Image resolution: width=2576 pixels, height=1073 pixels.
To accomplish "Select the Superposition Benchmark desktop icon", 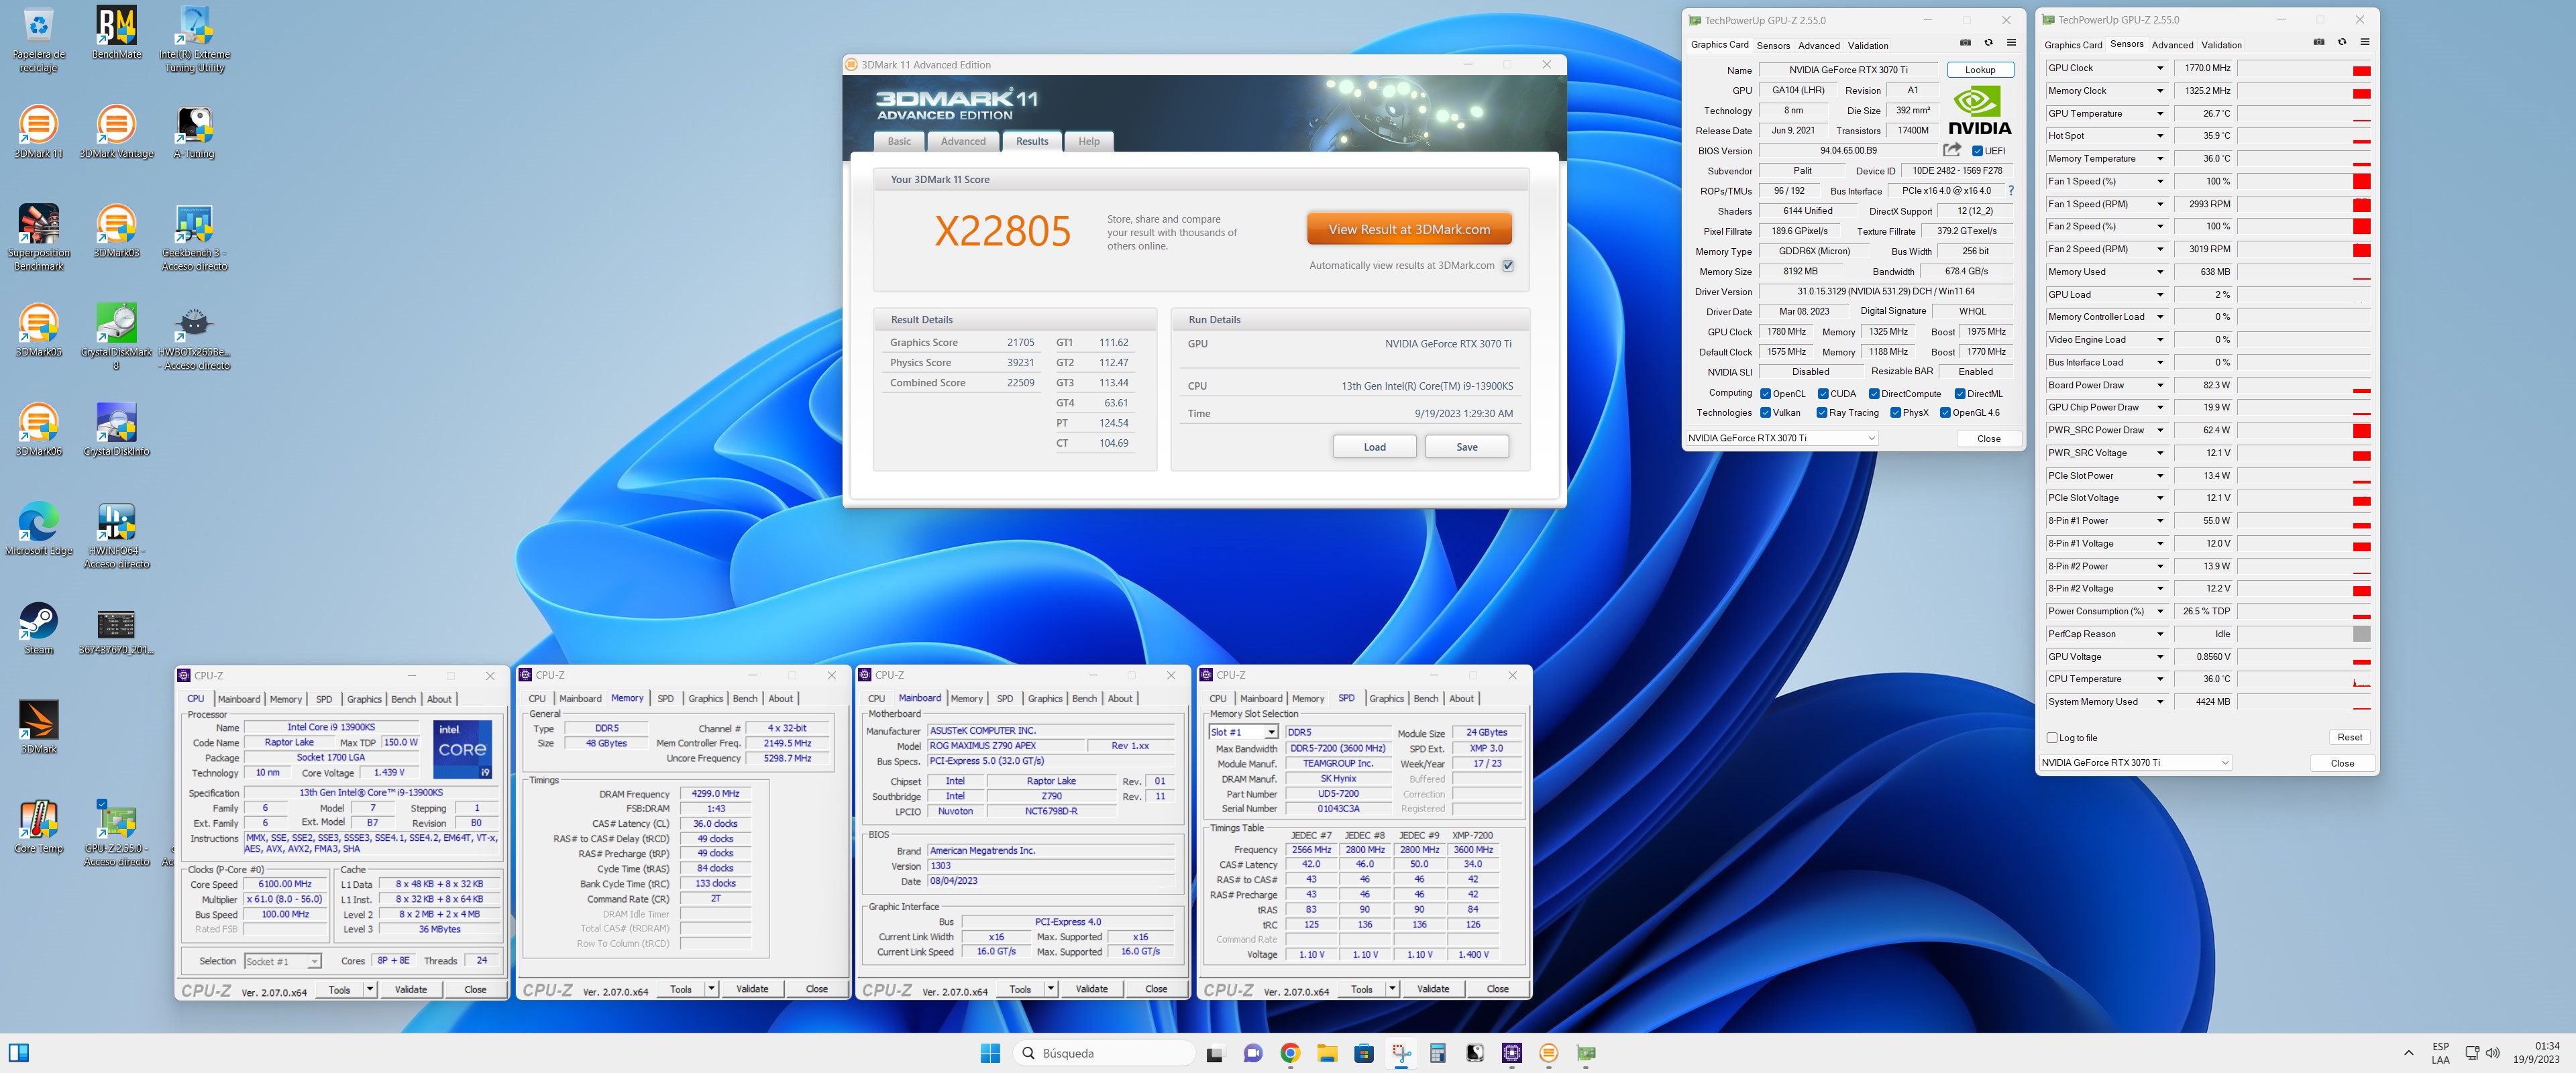I will pyautogui.click(x=39, y=237).
